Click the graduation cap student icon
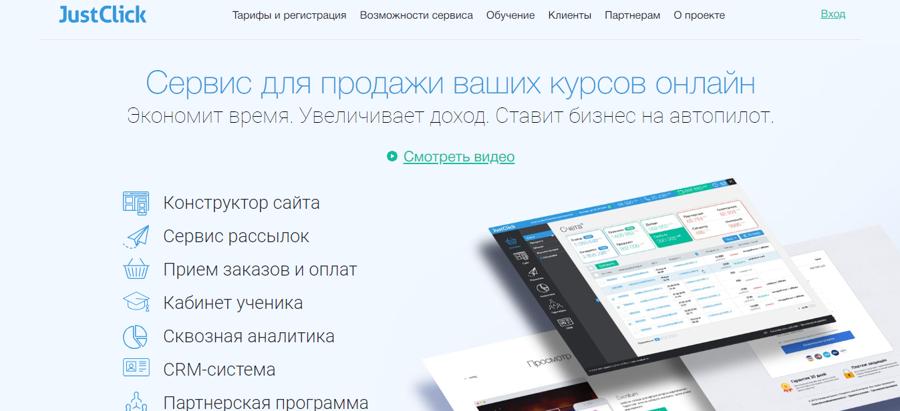Viewport: 900px width, 411px height. point(136,303)
